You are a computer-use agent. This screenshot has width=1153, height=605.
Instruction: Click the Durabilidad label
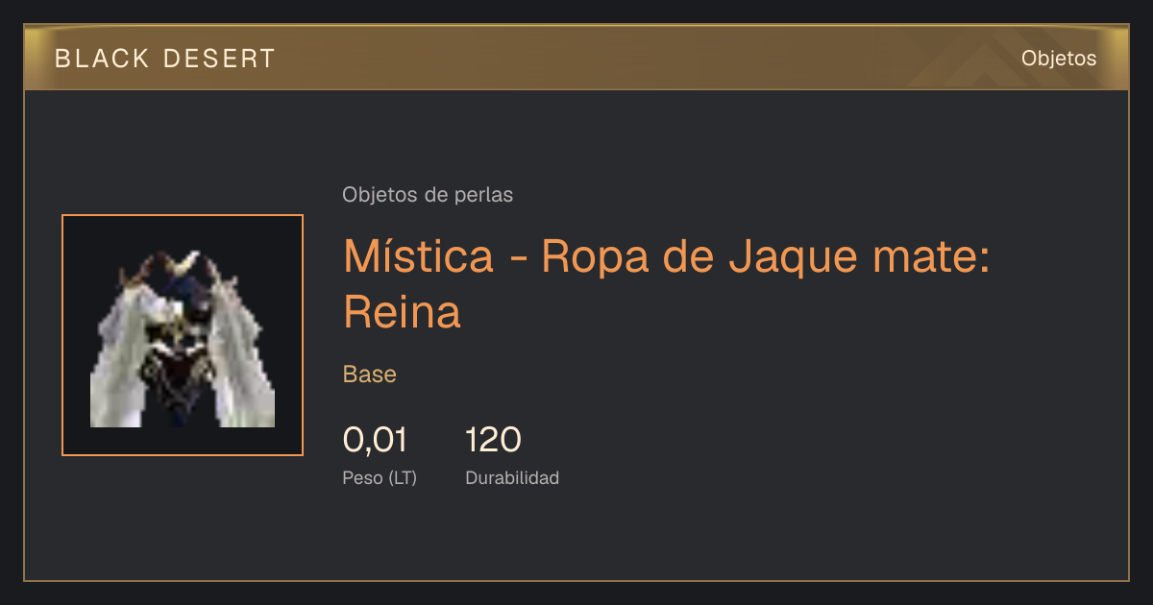coord(512,477)
